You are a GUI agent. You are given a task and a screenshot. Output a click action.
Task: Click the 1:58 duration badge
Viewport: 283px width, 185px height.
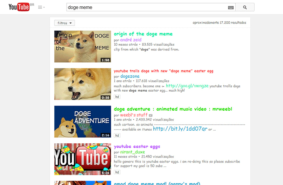[106, 60]
